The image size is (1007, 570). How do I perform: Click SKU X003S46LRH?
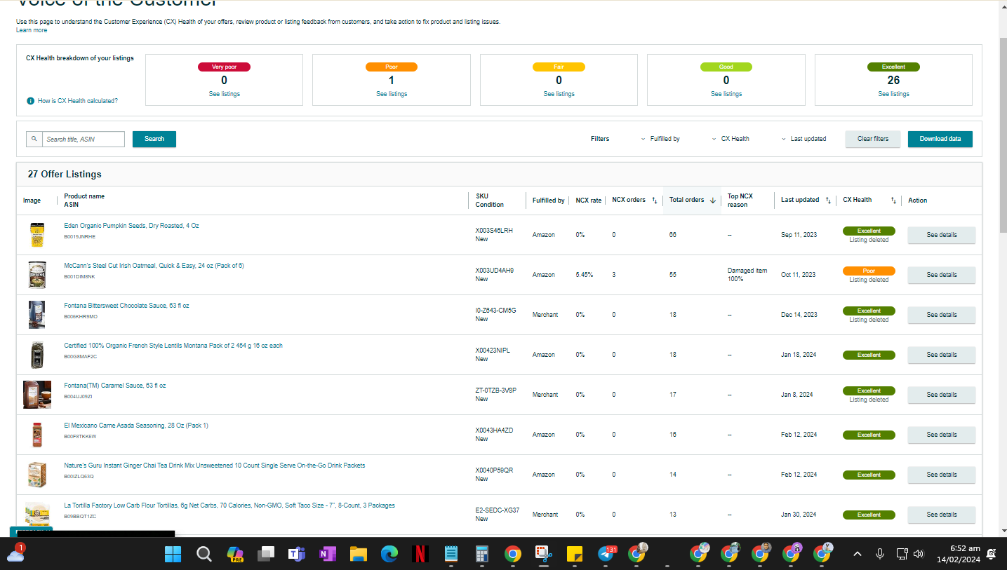tap(494, 231)
